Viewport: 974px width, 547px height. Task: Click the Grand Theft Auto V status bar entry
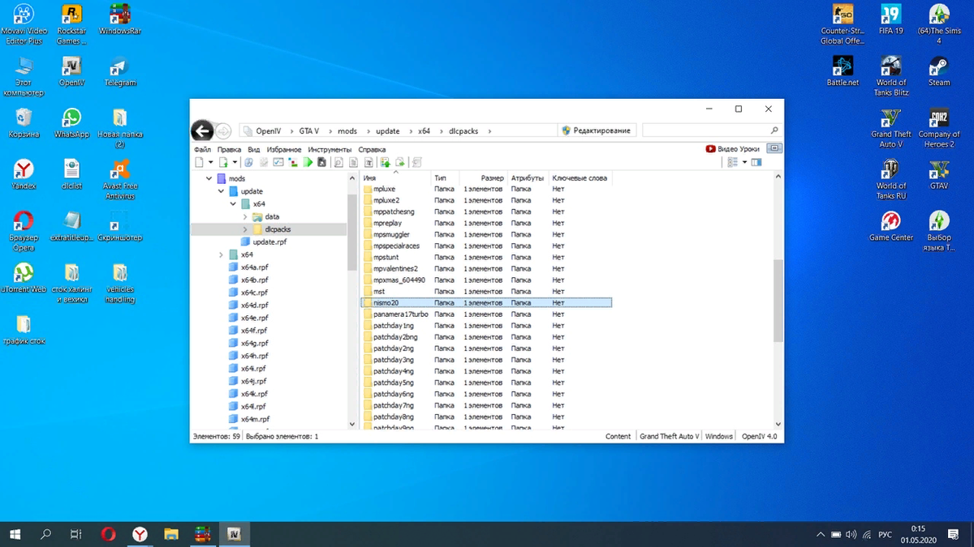point(669,436)
